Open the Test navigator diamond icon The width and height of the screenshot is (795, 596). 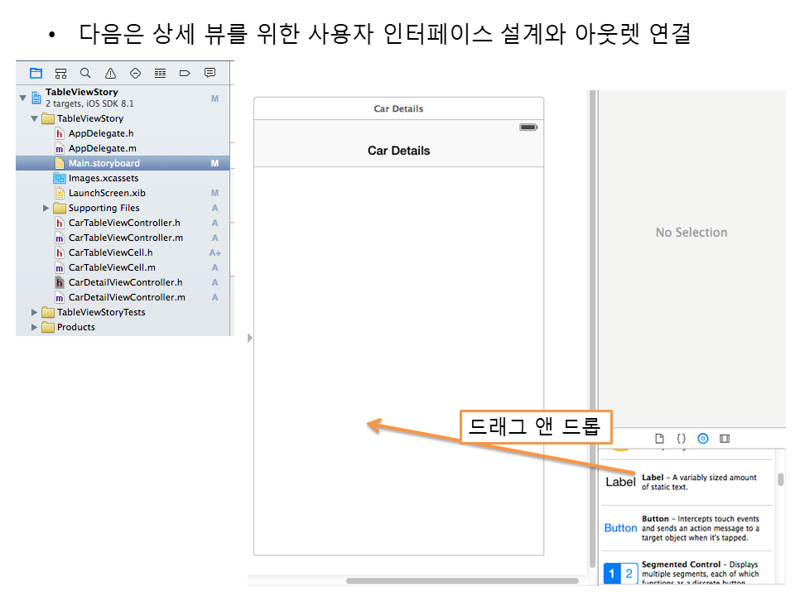tap(135, 73)
